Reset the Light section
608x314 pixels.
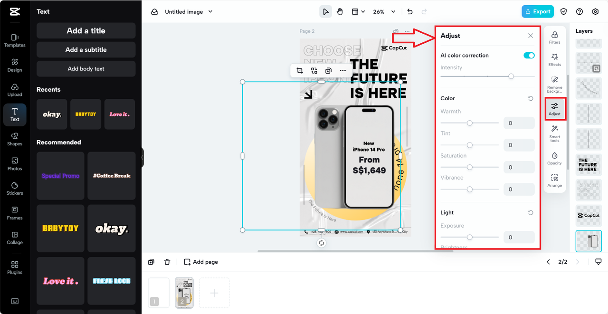[531, 213]
